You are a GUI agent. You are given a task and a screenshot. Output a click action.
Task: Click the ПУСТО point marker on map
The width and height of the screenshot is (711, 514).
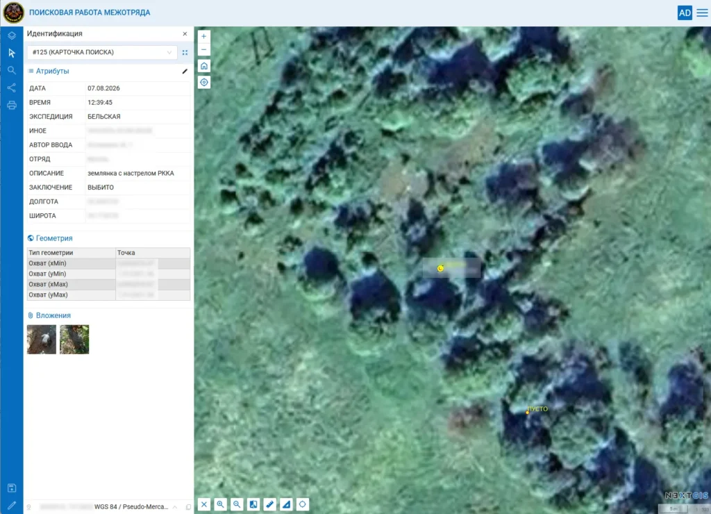pyautogui.click(x=528, y=413)
